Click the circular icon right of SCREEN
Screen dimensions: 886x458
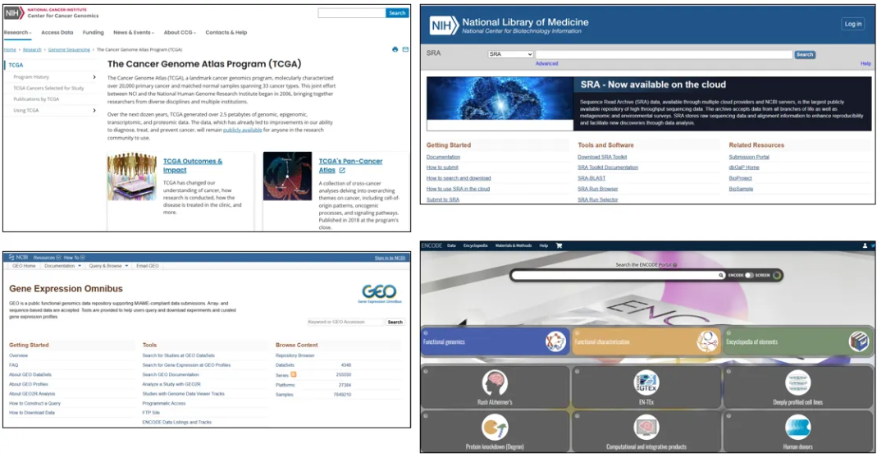pyautogui.click(x=778, y=275)
